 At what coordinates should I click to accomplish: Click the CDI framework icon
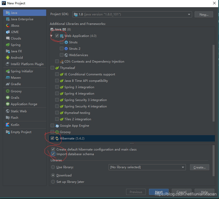click(62, 61)
